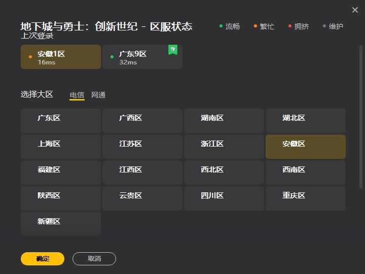The height and width of the screenshot is (274, 365).
Task: Choose the 湖北区 region
Action: (x=306, y=121)
